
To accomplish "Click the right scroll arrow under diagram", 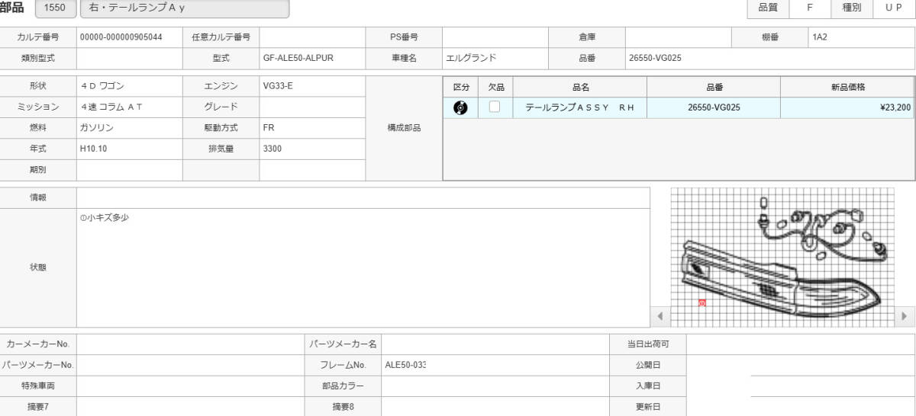I will point(905,315).
